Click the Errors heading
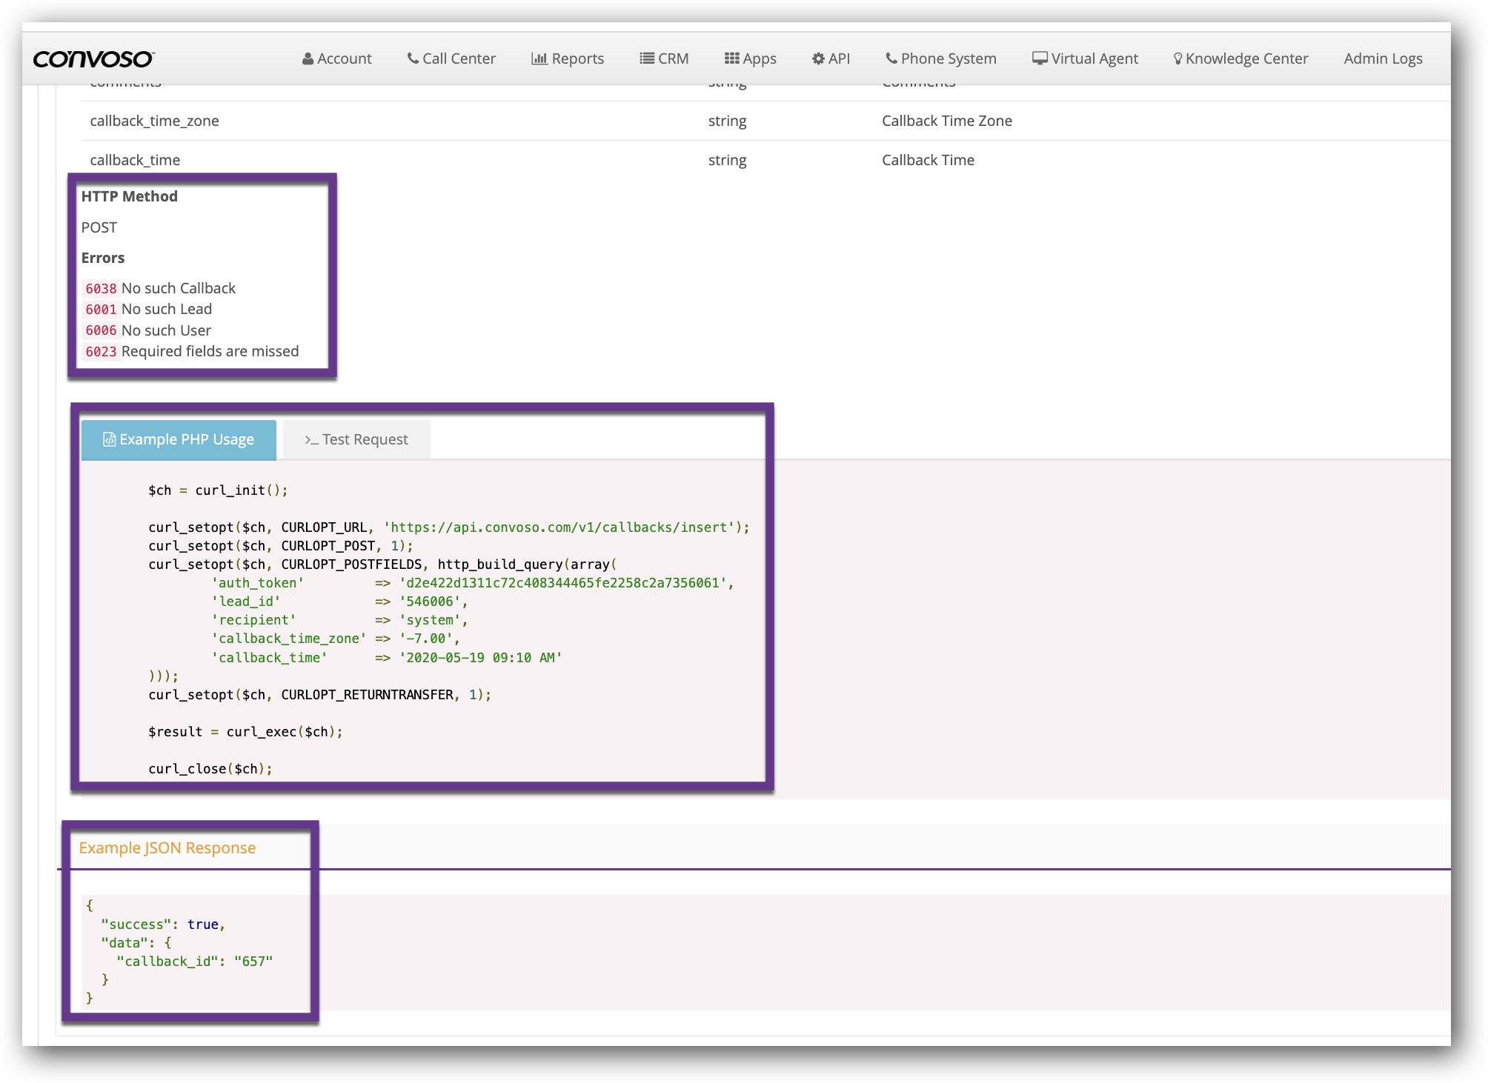Image resolution: width=1488 pixels, height=1083 pixels. [103, 258]
